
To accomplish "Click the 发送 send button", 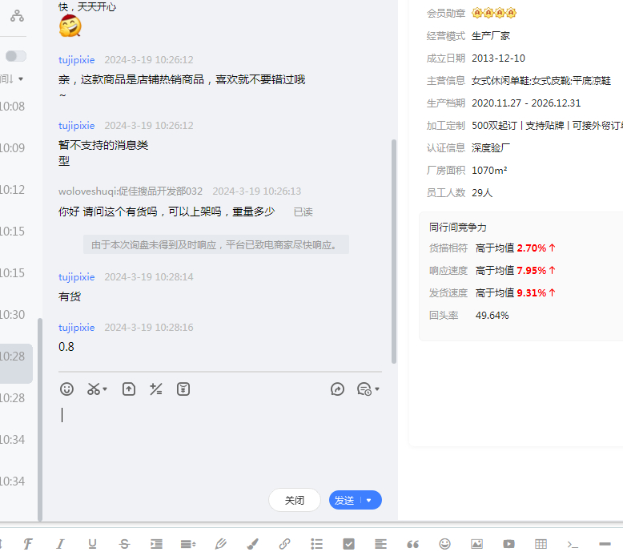I will [344, 501].
